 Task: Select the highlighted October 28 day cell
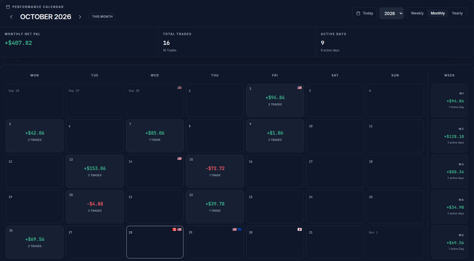coord(155,242)
